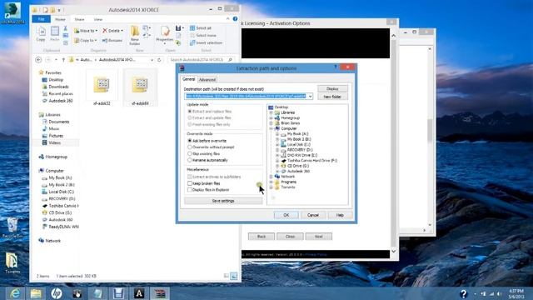Viewport: 533px width, 300px height.
Task: Open File Explorer from the taskbar
Action: click(36, 293)
